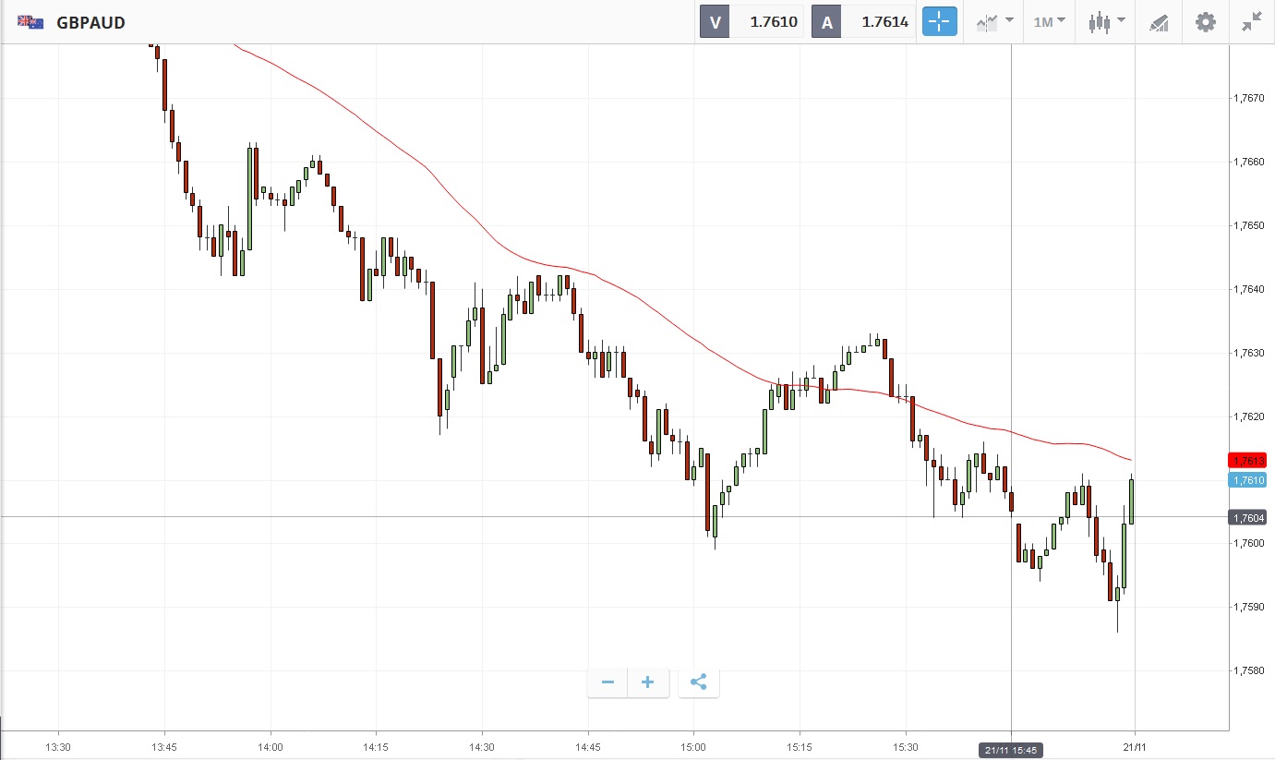Open the candlestick chart type dropdown
This screenshot has width=1275, height=760.
[1106, 22]
